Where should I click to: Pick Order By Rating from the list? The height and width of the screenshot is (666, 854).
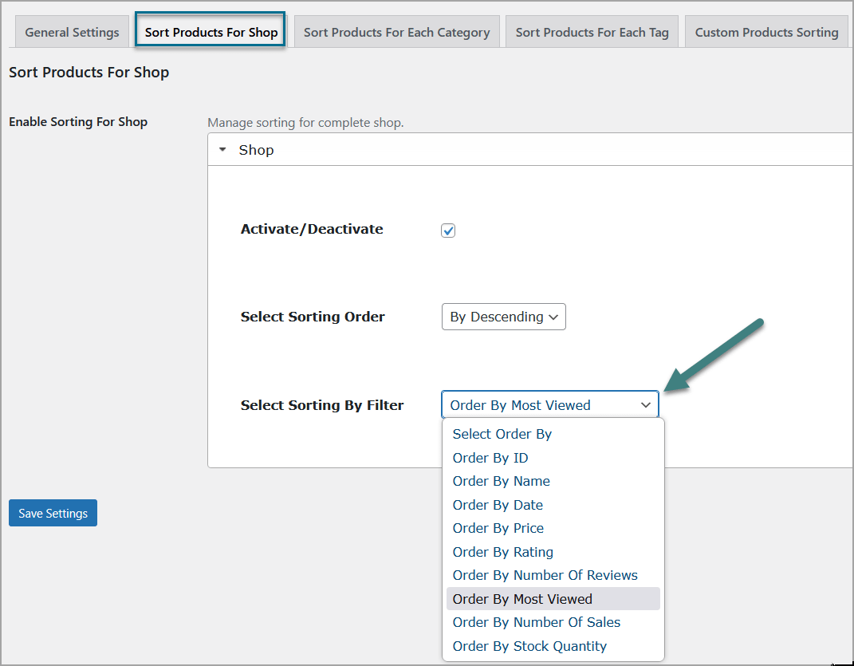coord(503,552)
